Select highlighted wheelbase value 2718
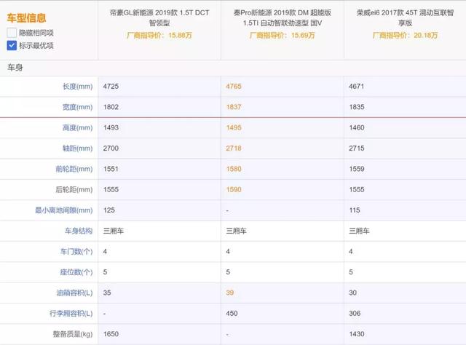The width and height of the screenshot is (466, 345). pos(234,148)
